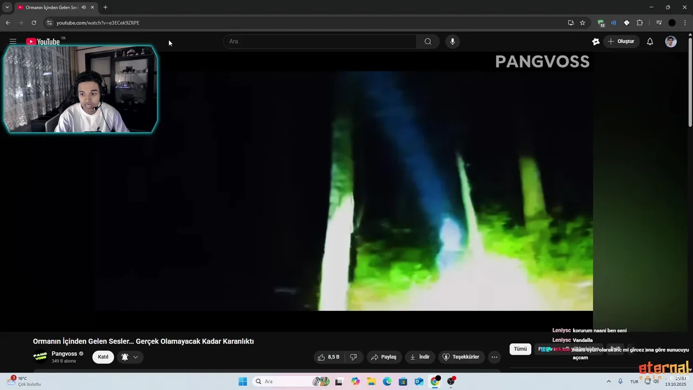Join the channel with Katıl
Viewport: 693px width, 390px height.
pyautogui.click(x=103, y=357)
